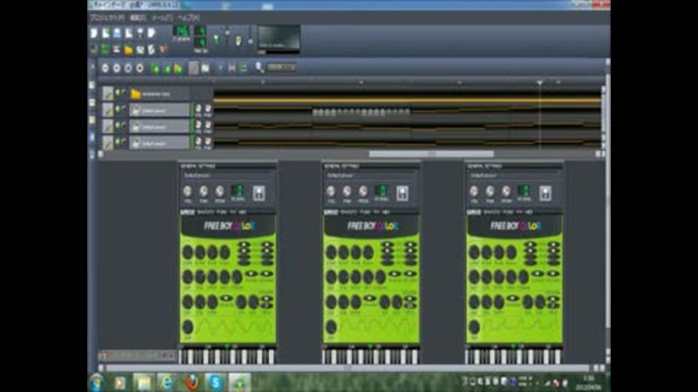Click the magnifier zoom icon
698x392 pixels.
pos(260,67)
